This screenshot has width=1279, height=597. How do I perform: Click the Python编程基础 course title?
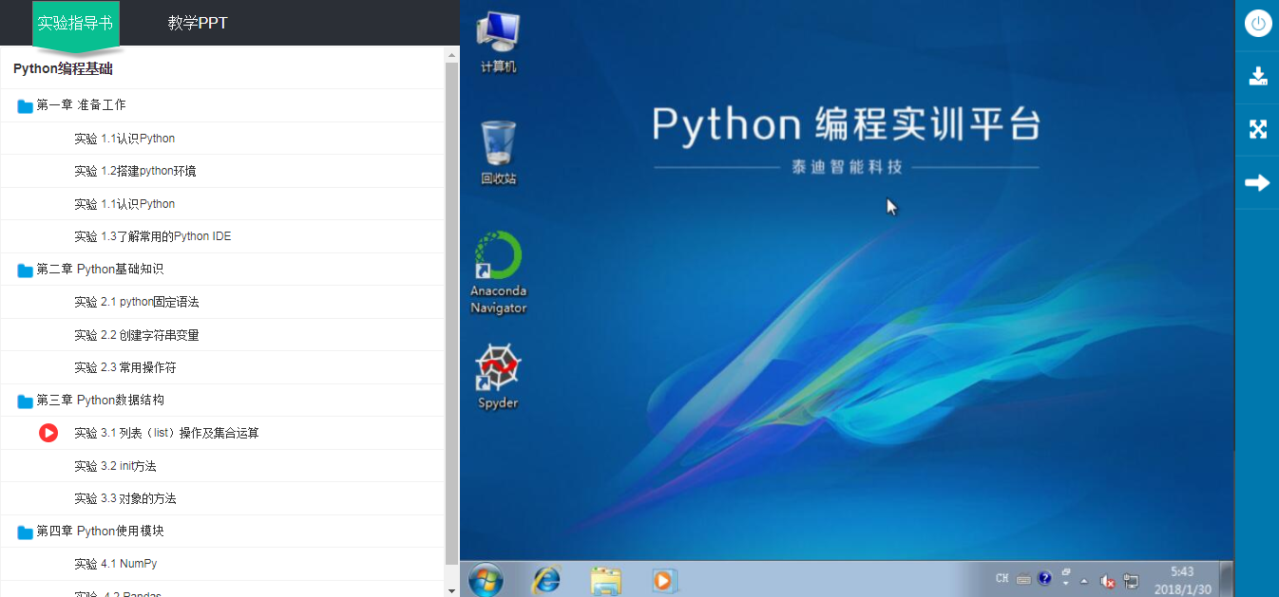[64, 68]
